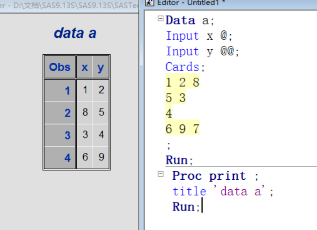Click Obs row 1 label in table
Viewport: 317px width, 230px height.
click(x=60, y=91)
